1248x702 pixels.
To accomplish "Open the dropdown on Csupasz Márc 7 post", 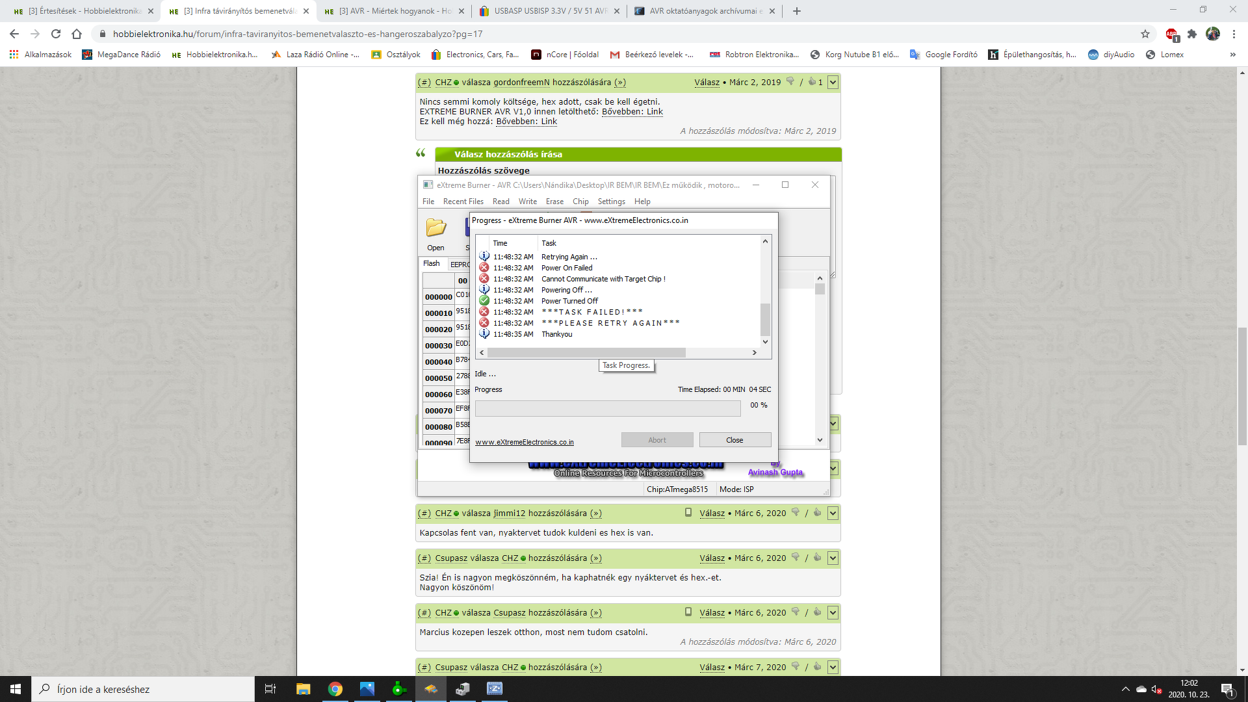I will pos(833,667).
